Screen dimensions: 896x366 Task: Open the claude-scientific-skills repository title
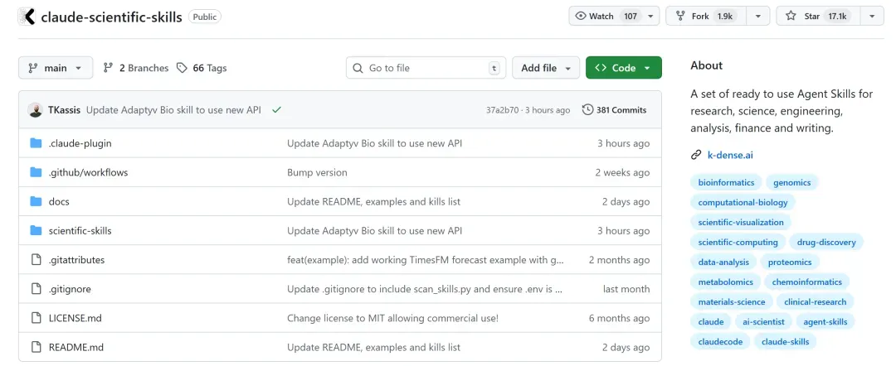111,17
